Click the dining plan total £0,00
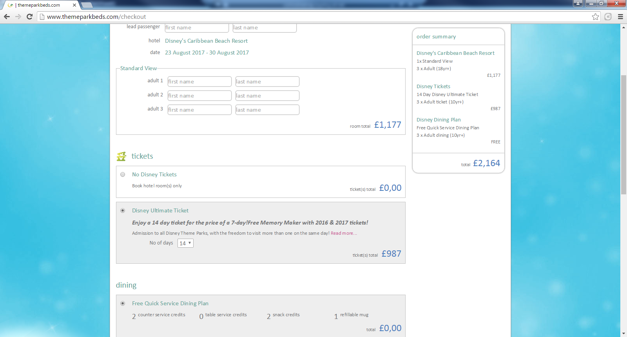Screen dimensions: 627x337 coord(390,328)
